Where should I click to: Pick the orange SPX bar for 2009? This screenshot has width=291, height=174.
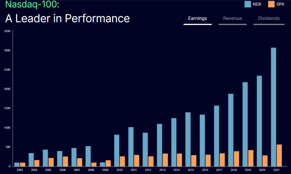(x=108, y=163)
